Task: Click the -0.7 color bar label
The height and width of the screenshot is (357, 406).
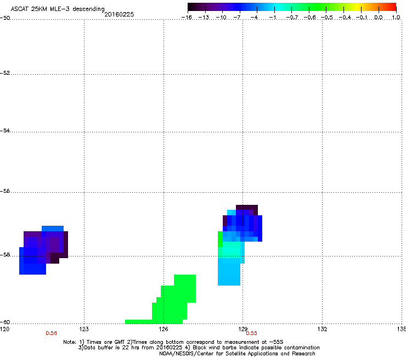Action: point(292,18)
